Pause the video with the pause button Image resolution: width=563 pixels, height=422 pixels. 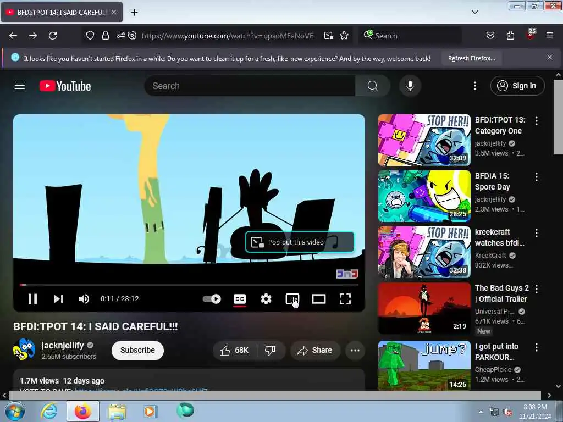click(x=32, y=299)
